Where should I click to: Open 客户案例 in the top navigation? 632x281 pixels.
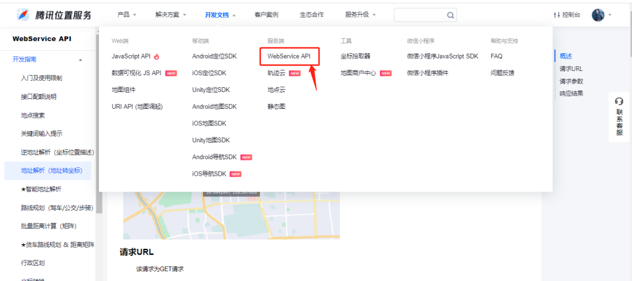pyautogui.click(x=266, y=15)
